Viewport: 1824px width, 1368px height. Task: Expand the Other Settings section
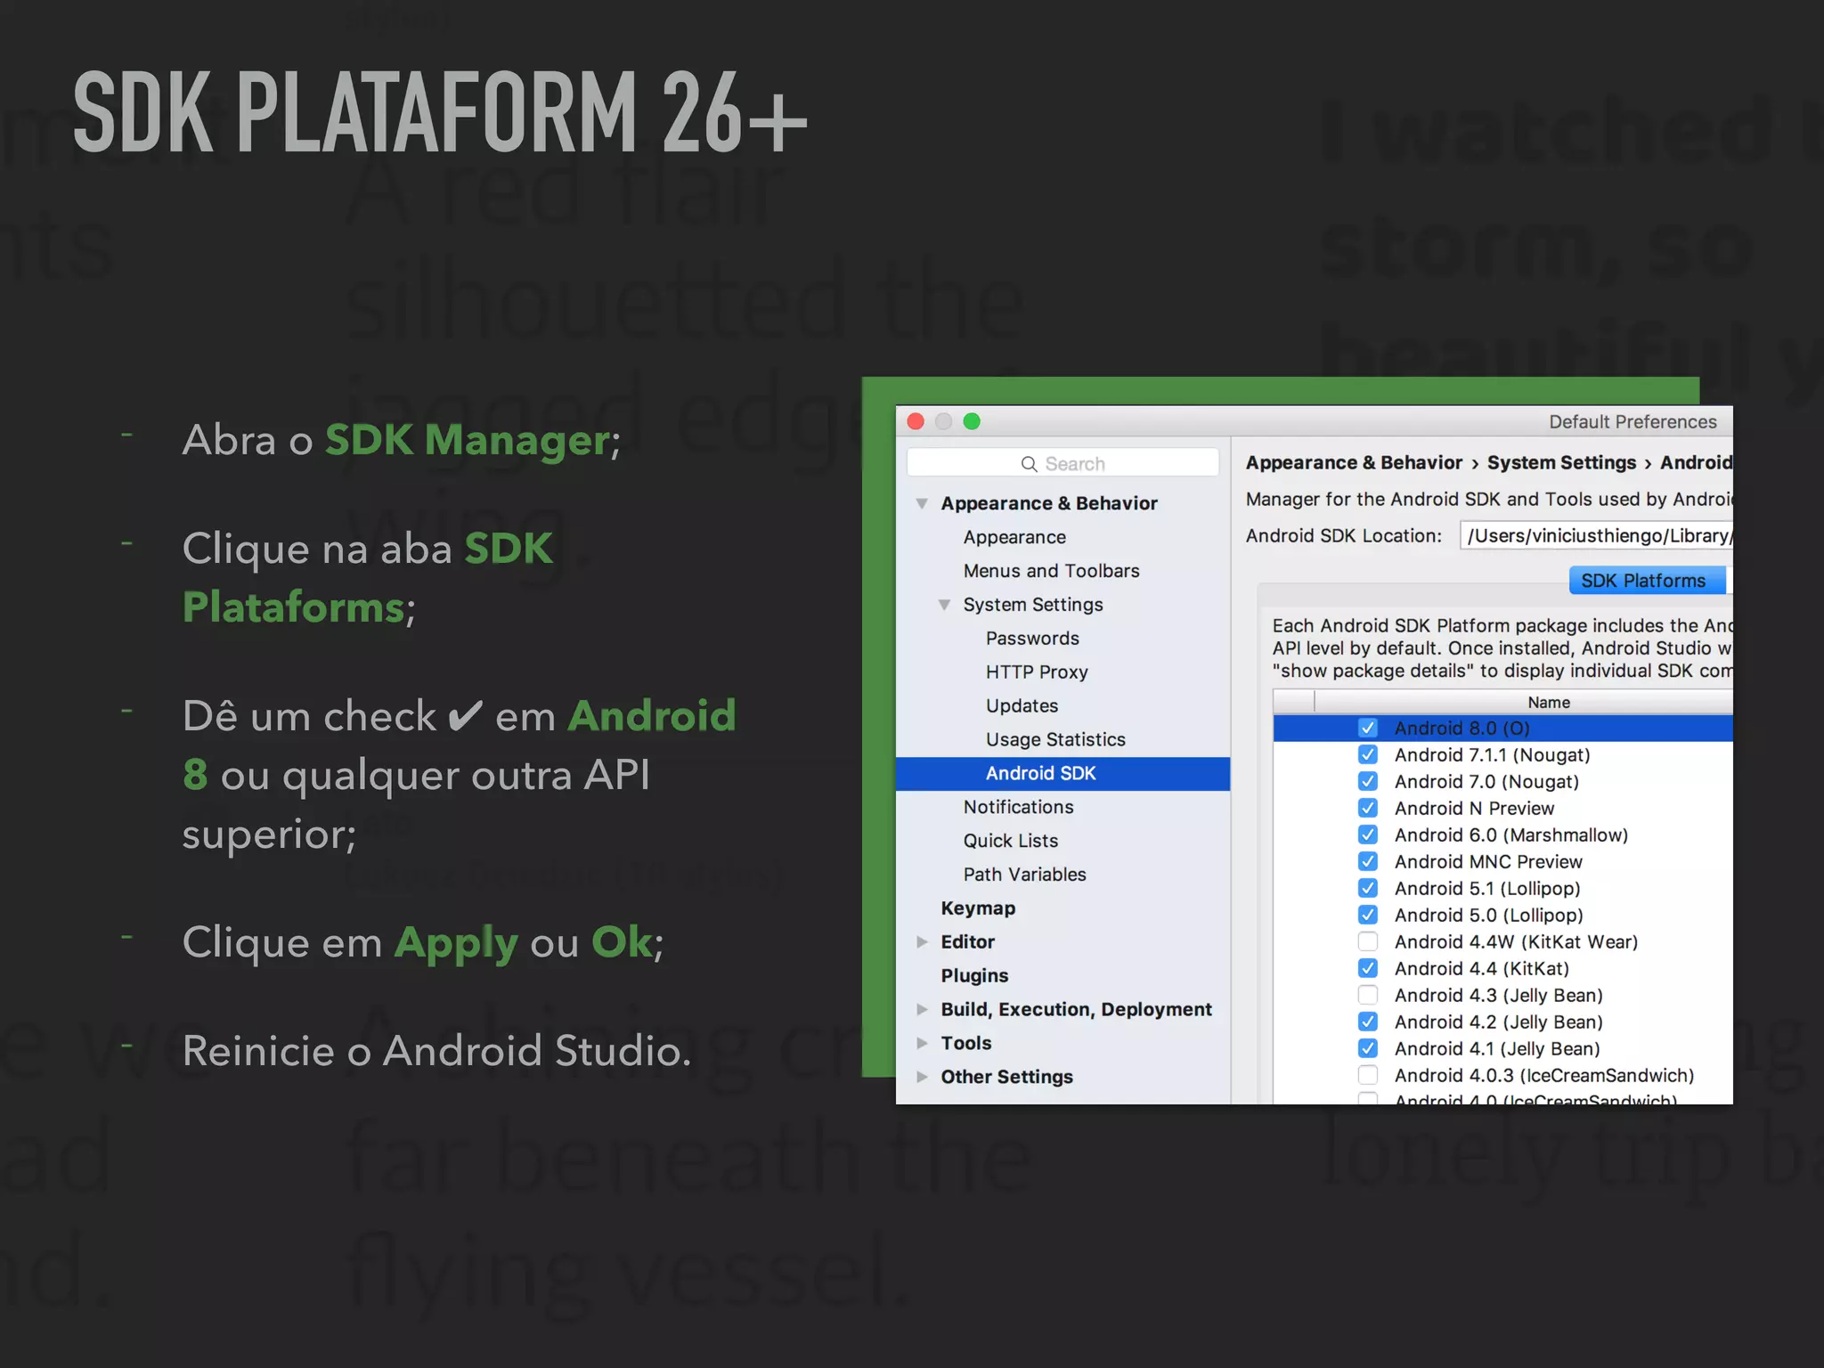click(x=922, y=1077)
